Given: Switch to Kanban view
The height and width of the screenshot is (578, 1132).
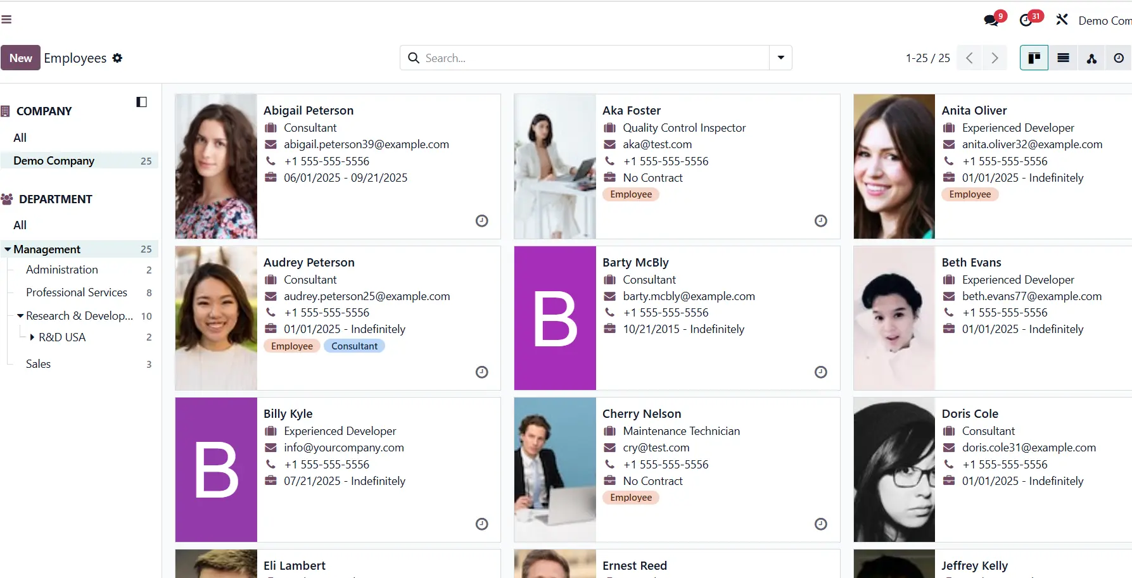Looking at the screenshot, I should click(x=1034, y=58).
